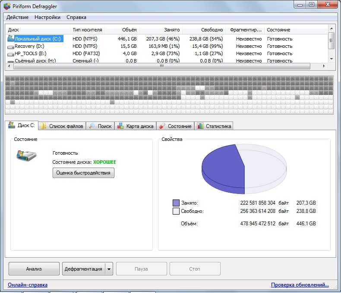Viewport: 341px width, 293px height.
Task: Click the horizontal scrollbar left arrow
Action: coord(9,66)
